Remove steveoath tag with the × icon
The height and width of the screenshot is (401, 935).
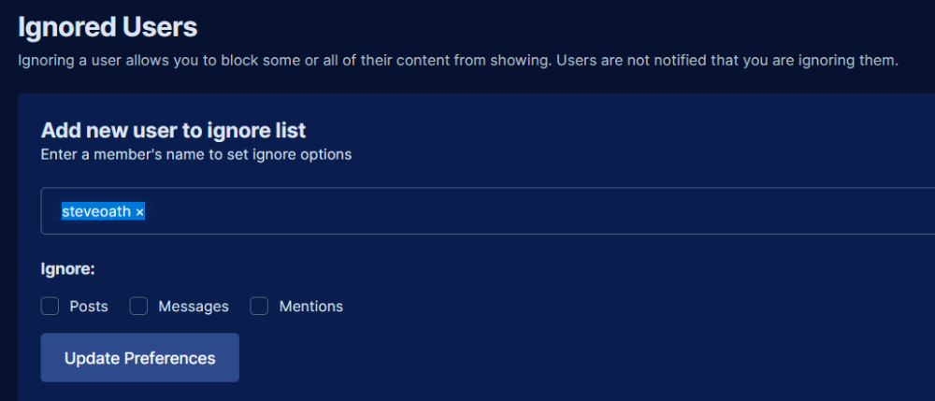[x=139, y=211]
